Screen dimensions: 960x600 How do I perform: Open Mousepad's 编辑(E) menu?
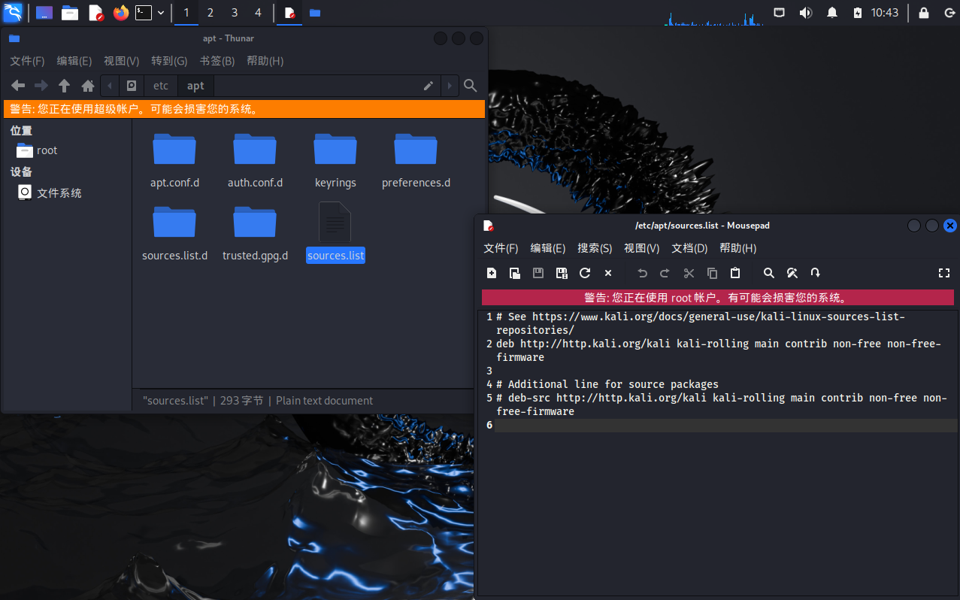548,248
